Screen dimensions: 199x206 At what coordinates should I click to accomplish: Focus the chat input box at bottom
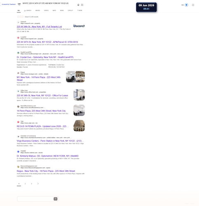pos(35,199)
